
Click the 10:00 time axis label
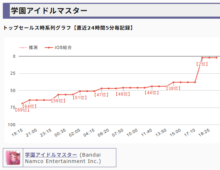[x=132, y=133]
